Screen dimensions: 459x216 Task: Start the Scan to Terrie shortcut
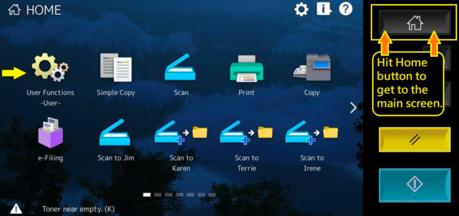(247, 132)
